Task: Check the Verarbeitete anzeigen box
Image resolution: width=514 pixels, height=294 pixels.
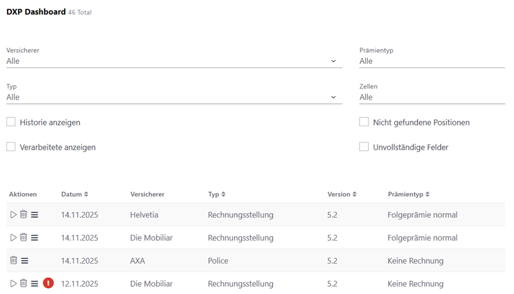Action: (x=11, y=147)
